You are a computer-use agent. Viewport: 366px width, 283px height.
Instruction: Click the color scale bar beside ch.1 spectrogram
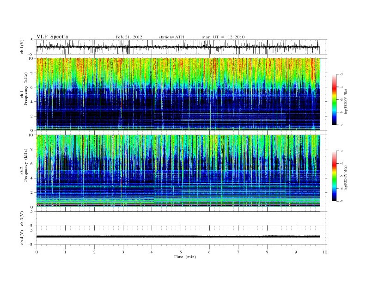click(x=334, y=99)
